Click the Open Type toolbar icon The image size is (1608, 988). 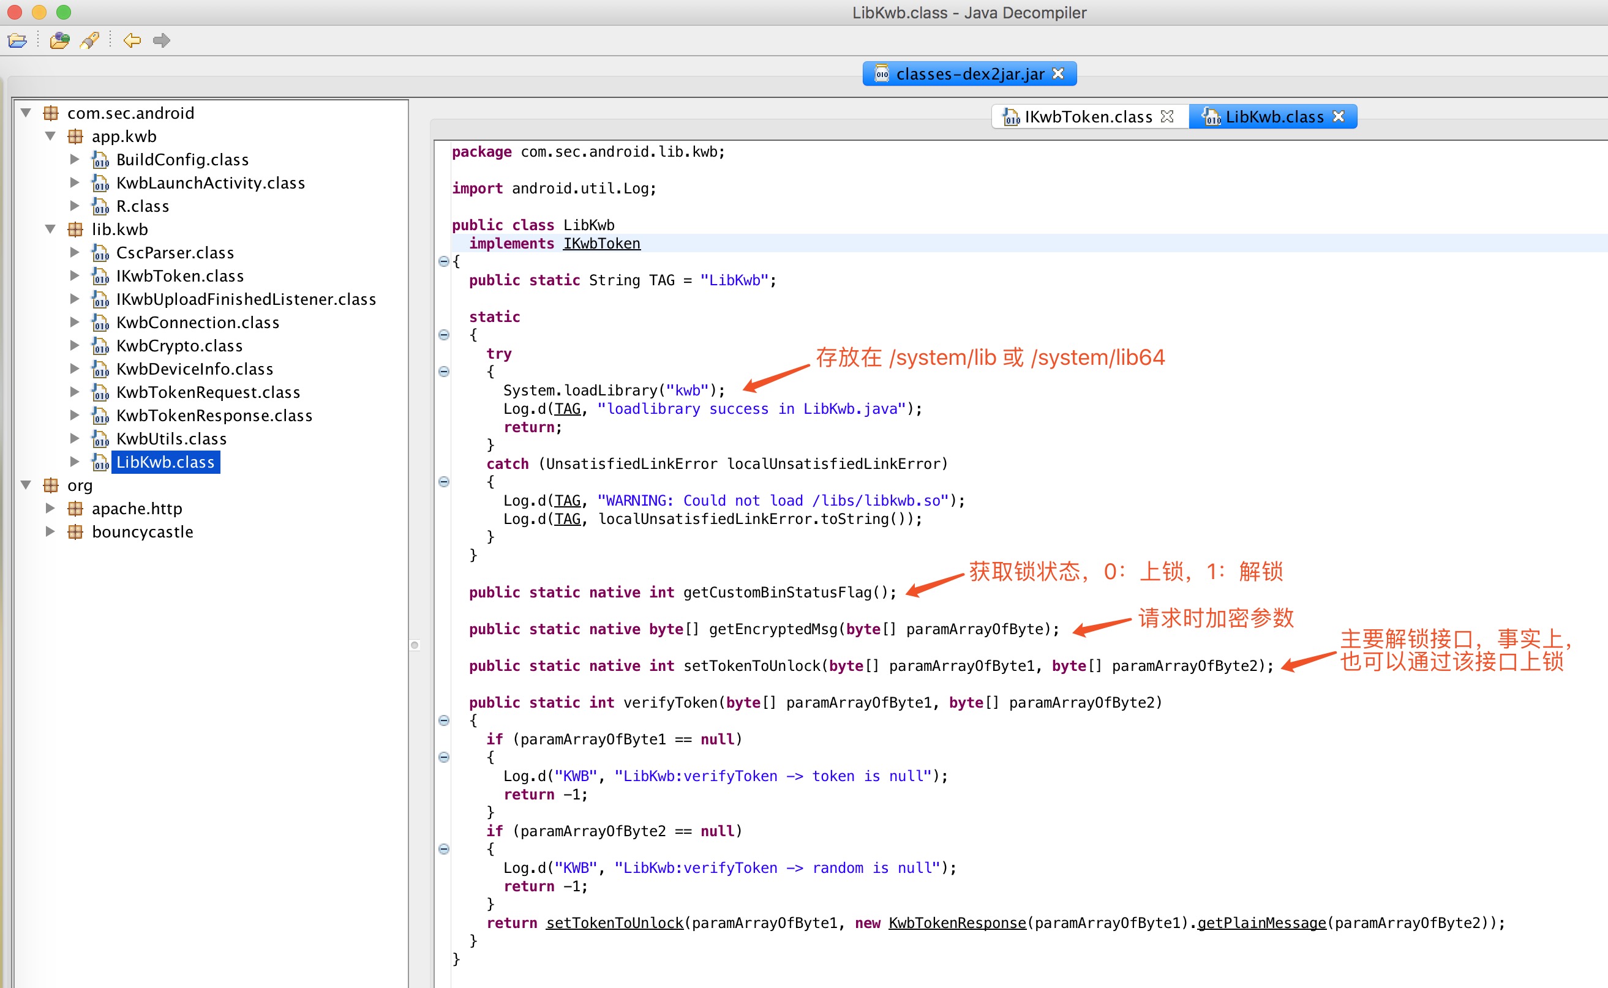coord(59,40)
